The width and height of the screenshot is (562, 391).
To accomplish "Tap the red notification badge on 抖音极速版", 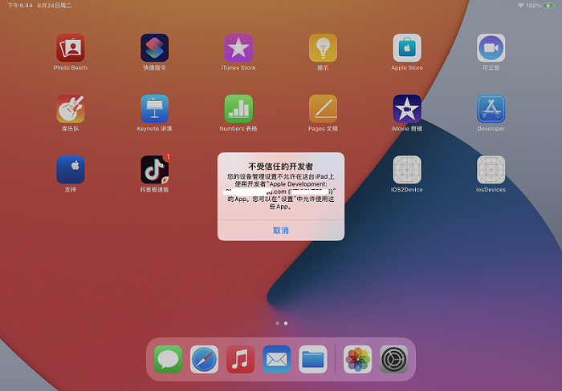I will (x=167, y=157).
